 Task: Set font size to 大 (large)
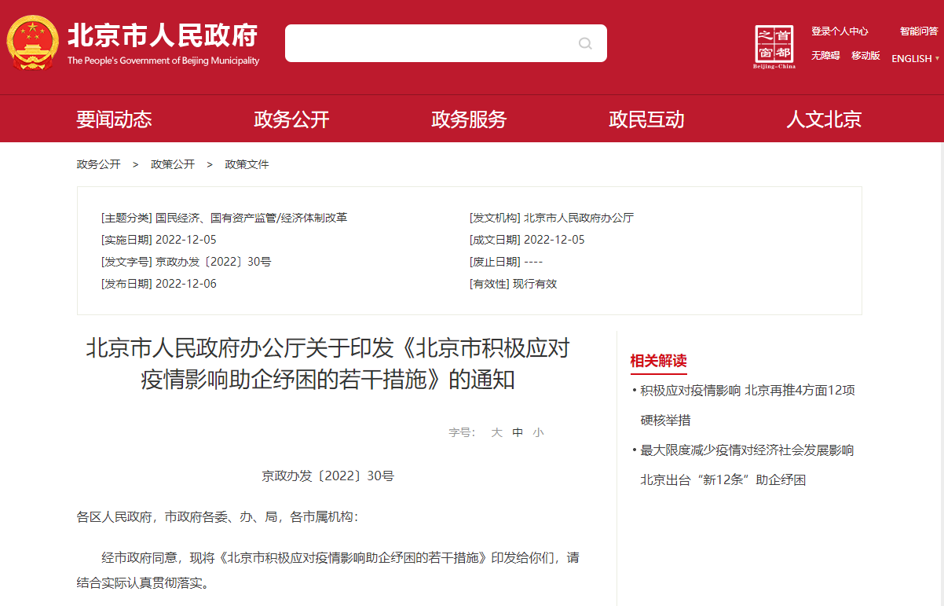pyautogui.click(x=496, y=432)
